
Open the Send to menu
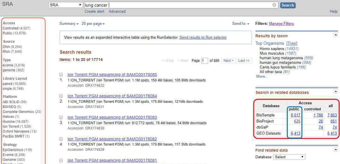click(x=241, y=24)
